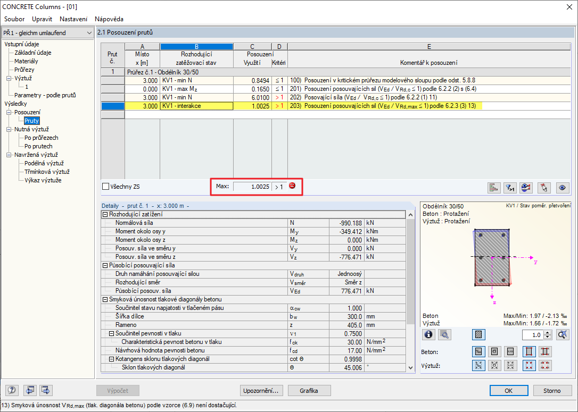Confirm with the OK button
578x412 pixels.
click(x=509, y=391)
